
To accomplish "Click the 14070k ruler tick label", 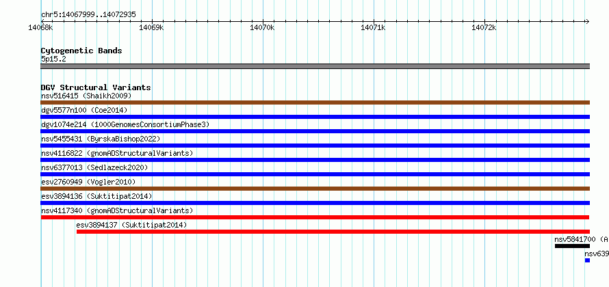I will (263, 27).
